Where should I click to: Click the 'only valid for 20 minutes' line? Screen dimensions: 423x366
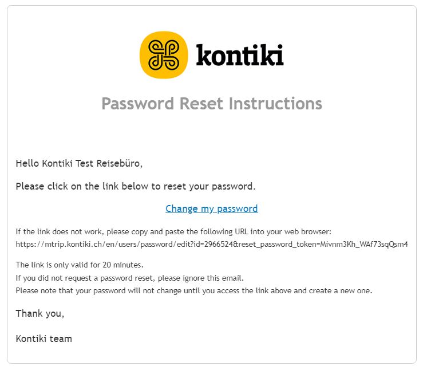pos(80,265)
